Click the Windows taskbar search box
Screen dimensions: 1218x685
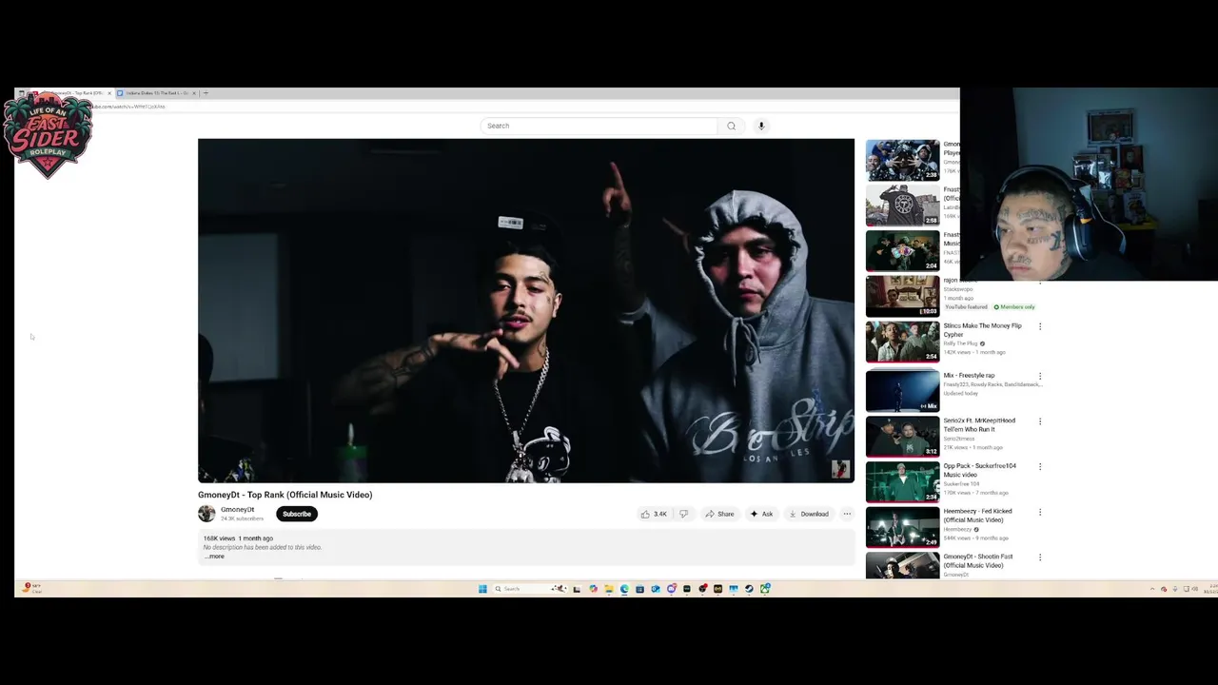coord(530,589)
